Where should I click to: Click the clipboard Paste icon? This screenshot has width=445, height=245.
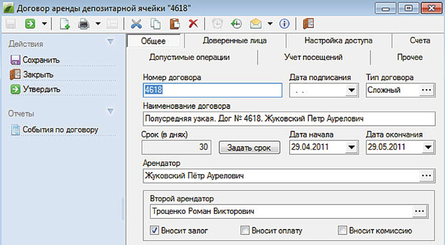[x=175, y=24]
